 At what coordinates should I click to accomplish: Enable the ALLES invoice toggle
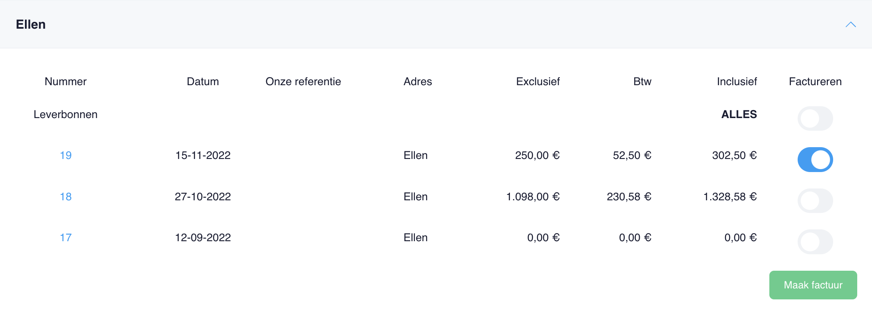click(x=815, y=118)
